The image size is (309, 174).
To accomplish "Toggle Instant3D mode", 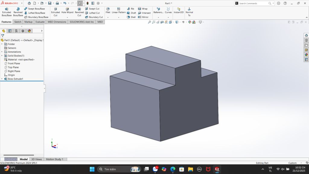I will coord(179,11).
